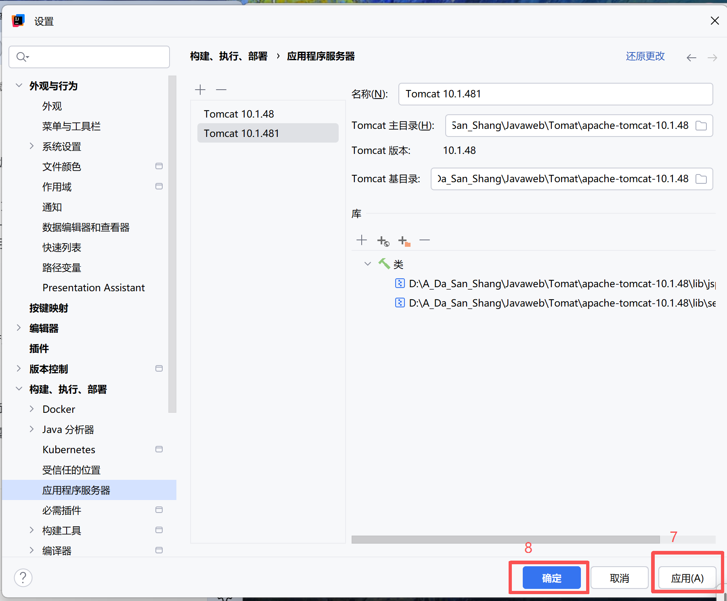Click the hammer icon beside 类
This screenshot has width=727, height=601.
coord(384,264)
